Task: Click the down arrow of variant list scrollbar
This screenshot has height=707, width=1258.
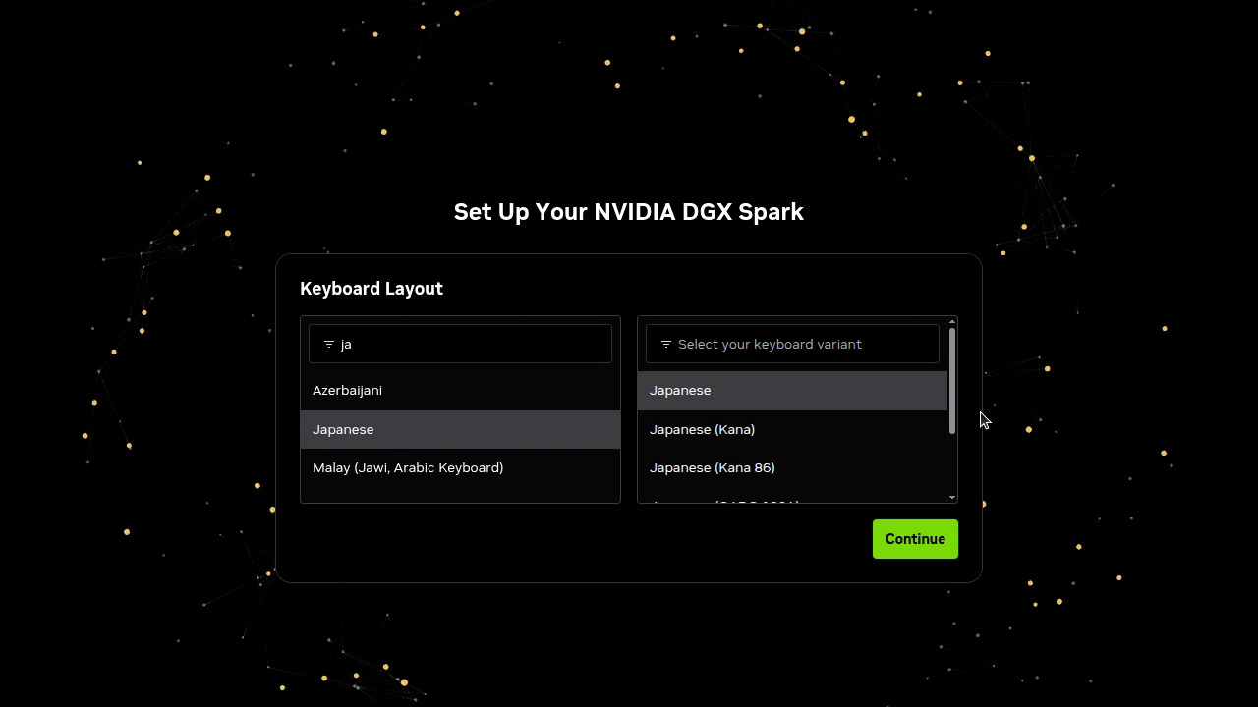Action: pos(951,498)
